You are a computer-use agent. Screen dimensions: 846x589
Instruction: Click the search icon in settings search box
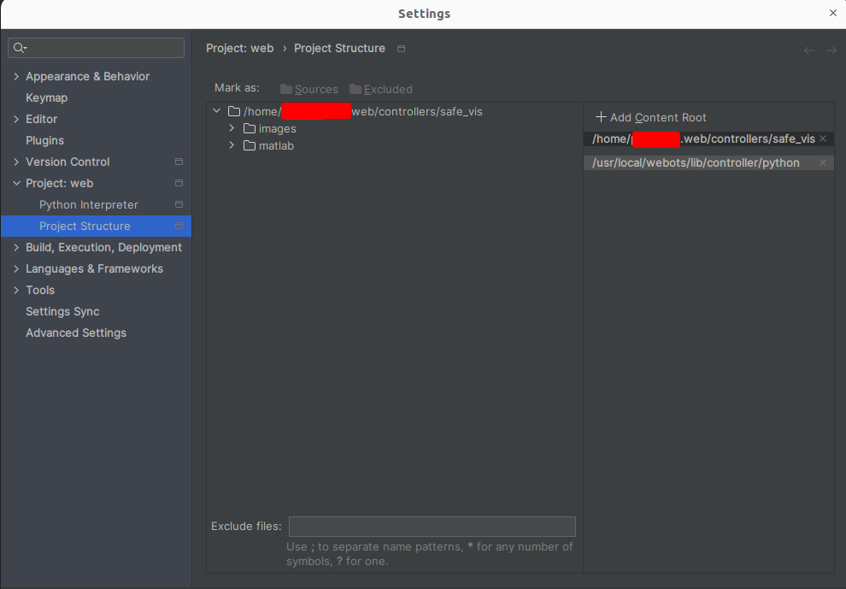point(20,48)
